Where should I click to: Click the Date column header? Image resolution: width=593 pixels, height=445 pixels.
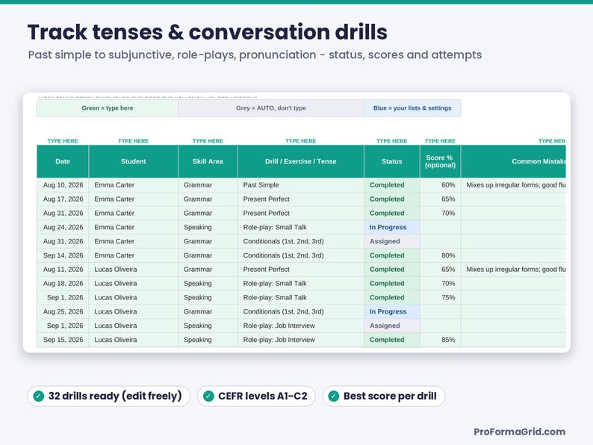click(63, 161)
